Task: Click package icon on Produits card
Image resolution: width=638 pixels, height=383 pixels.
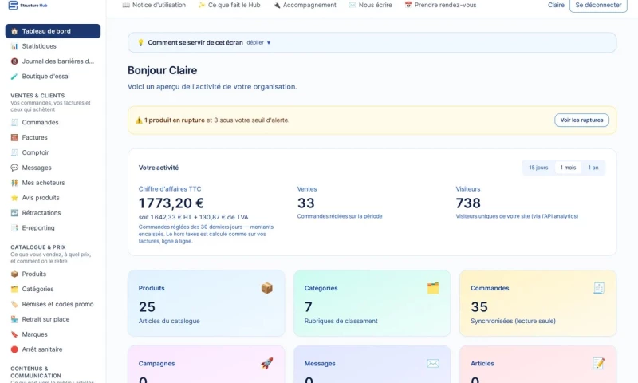Action: coord(267,288)
